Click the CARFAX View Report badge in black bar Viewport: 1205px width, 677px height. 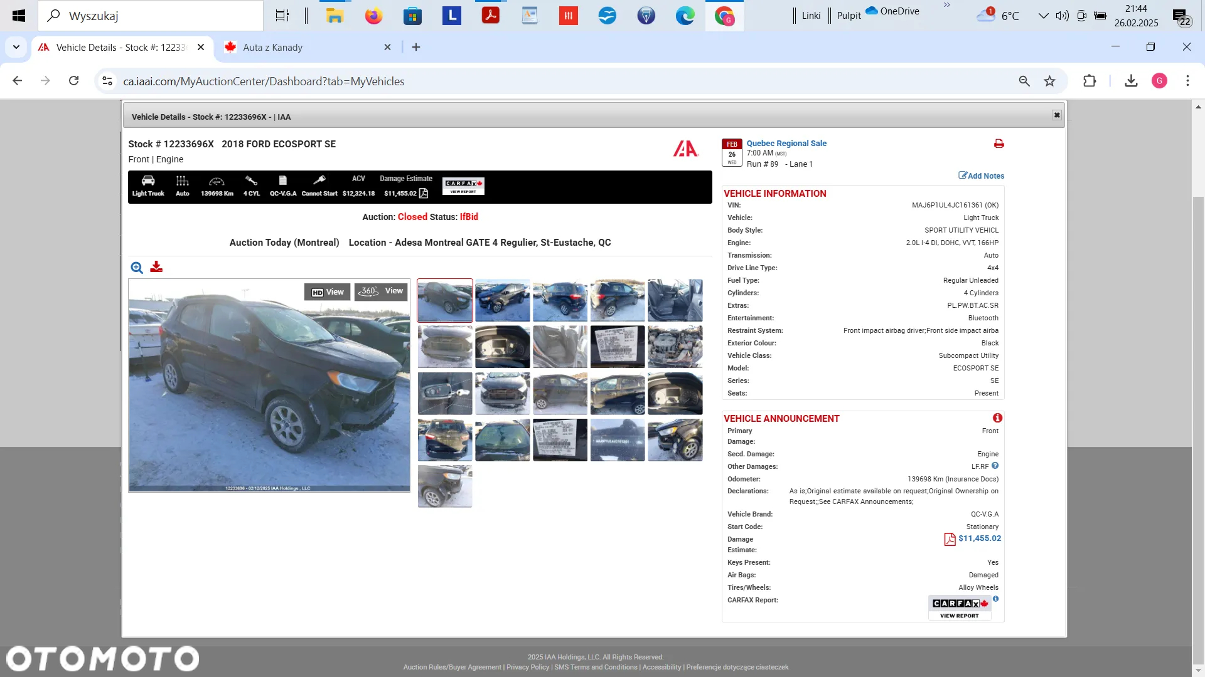click(463, 186)
